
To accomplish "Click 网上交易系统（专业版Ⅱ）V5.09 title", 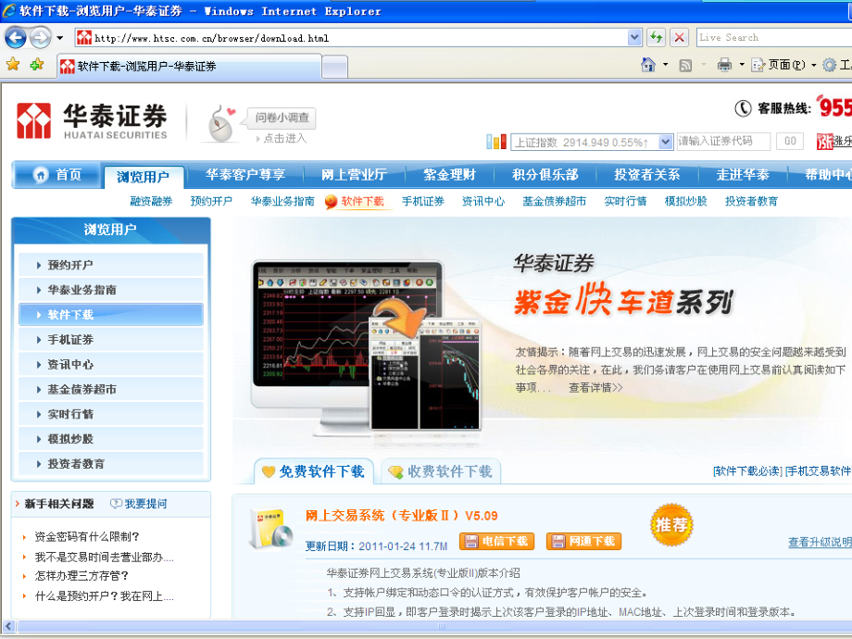I will click(x=402, y=515).
